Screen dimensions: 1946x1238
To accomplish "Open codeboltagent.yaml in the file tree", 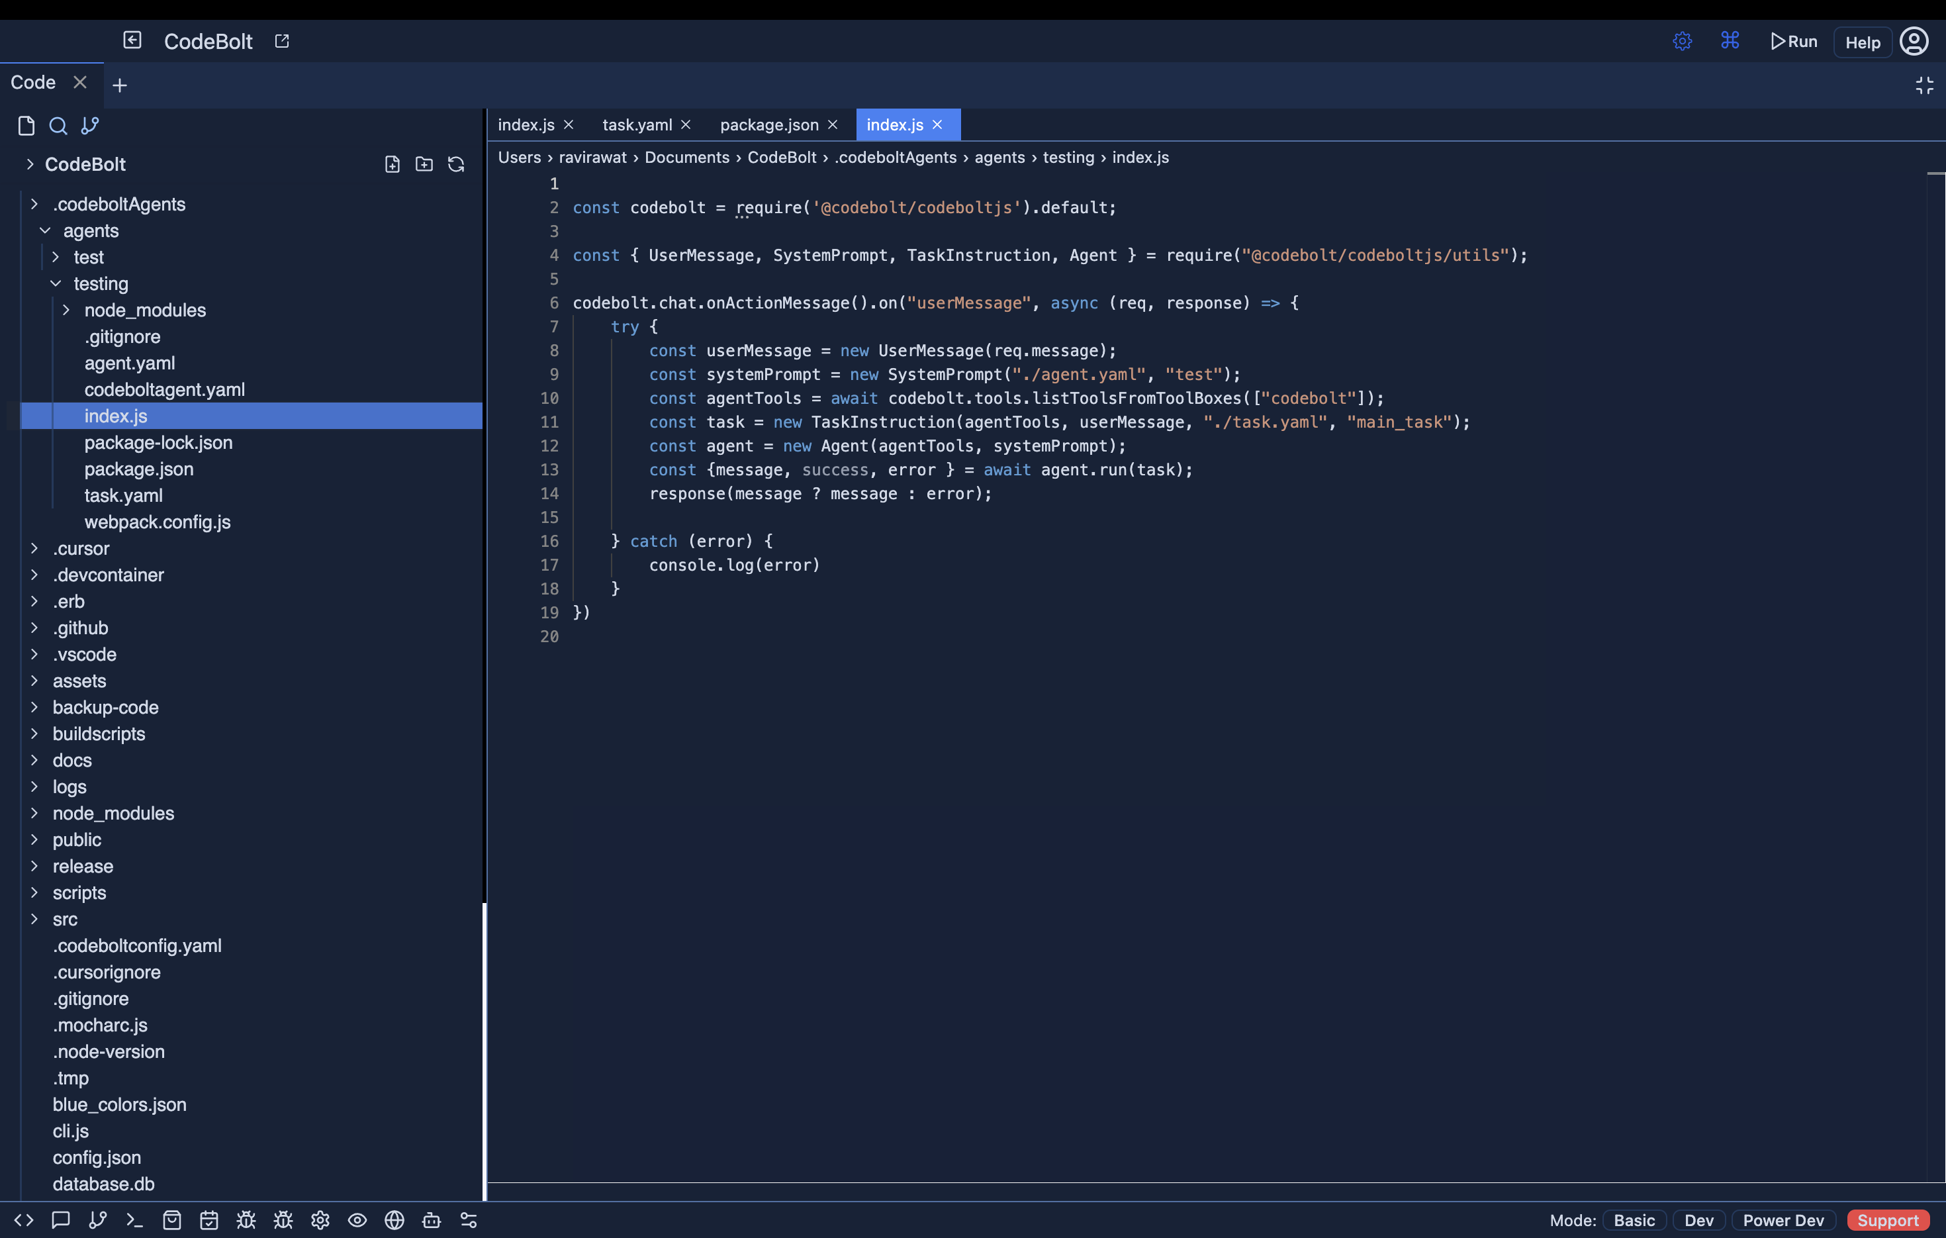I will 165,389.
